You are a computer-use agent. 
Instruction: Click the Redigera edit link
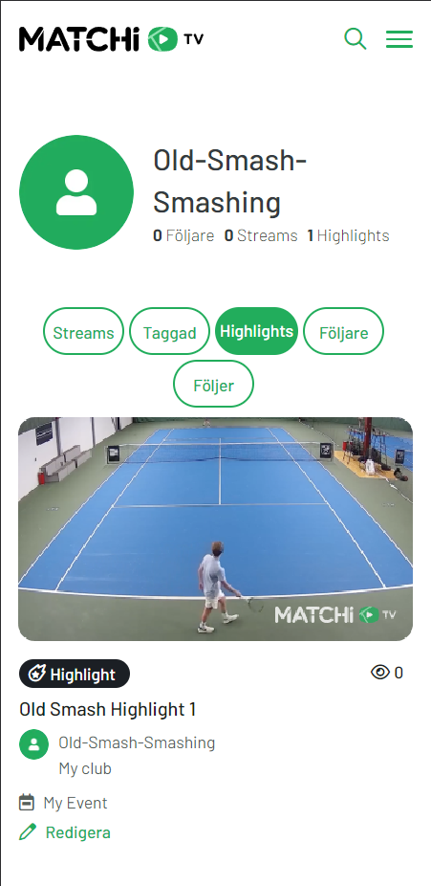(77, 832)
